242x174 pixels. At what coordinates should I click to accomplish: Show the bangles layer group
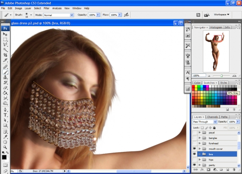click(x=194, y=138)
